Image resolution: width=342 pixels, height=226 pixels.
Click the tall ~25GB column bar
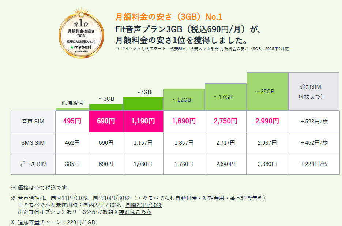point(267,92)
